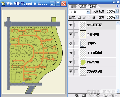
Task: Enable lock transparent pixels icon
Action: coord(79,17)
